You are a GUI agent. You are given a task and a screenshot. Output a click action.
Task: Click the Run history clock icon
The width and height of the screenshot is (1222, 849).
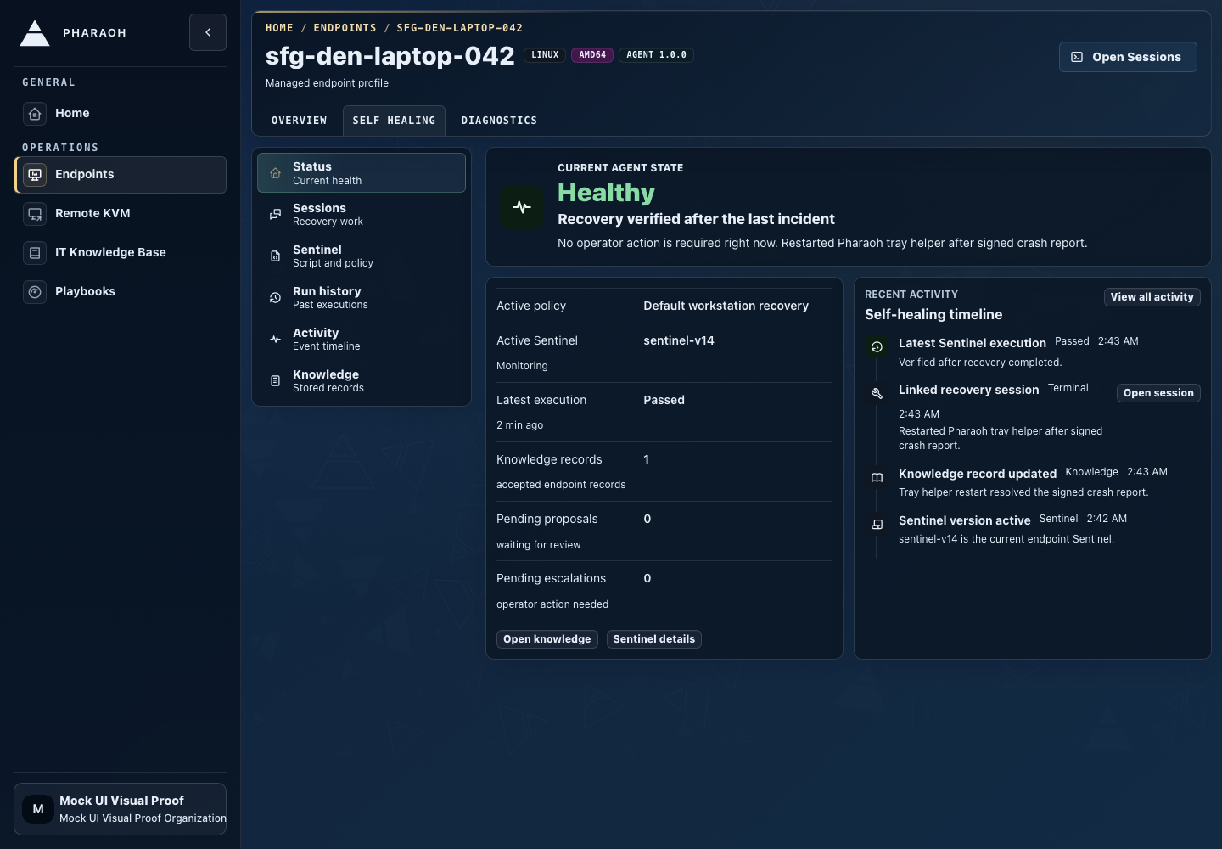coord(275,298)
